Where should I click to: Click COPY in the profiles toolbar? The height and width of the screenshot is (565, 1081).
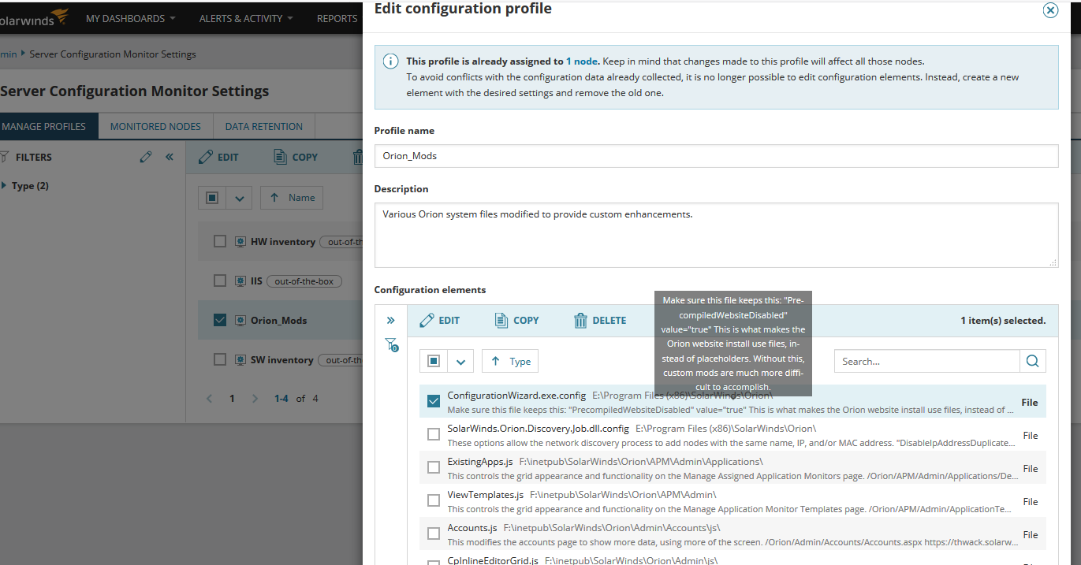(296, 157)
